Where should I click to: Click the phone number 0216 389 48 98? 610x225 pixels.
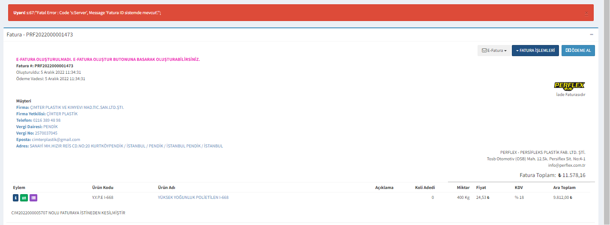[x=47, y=120]
